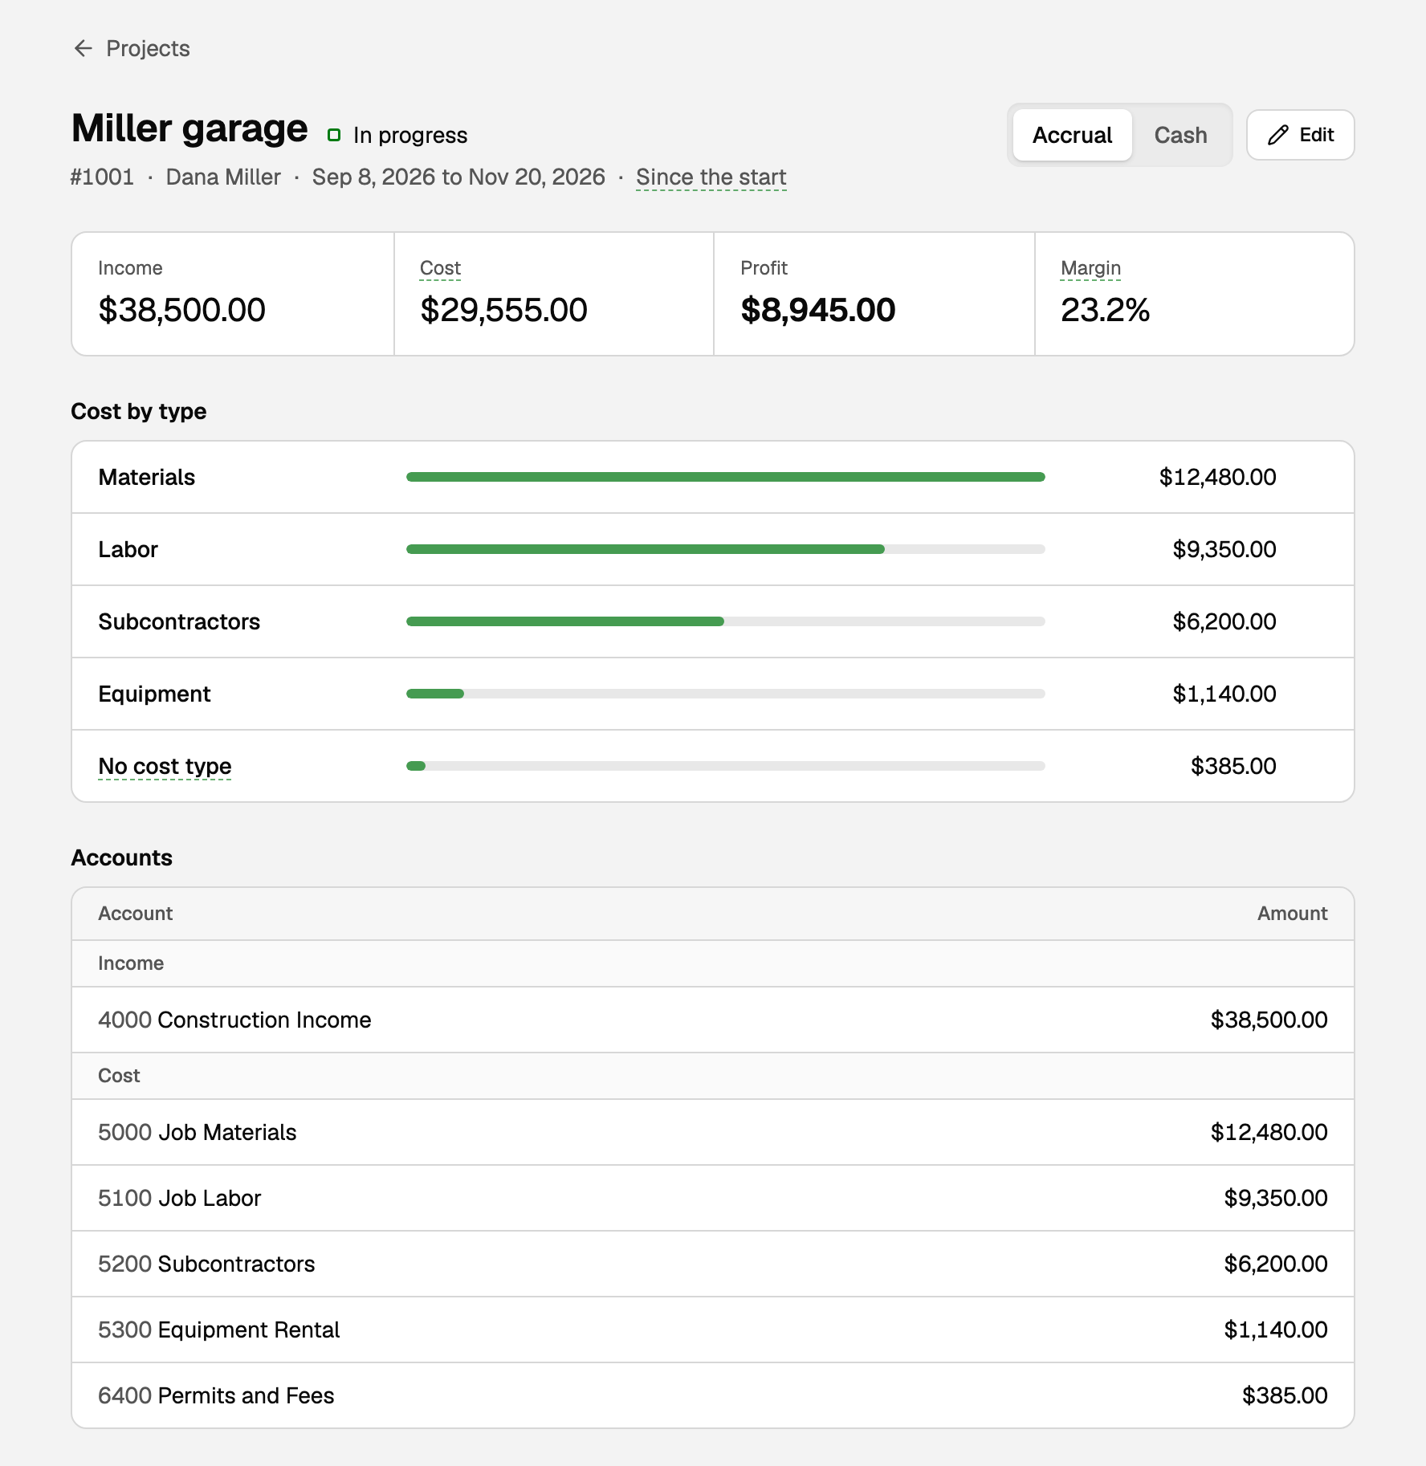This screenshot has height=1466, width=1426.
Task: Click the Labor cost progress bar
Action: (x=725, y=549)
